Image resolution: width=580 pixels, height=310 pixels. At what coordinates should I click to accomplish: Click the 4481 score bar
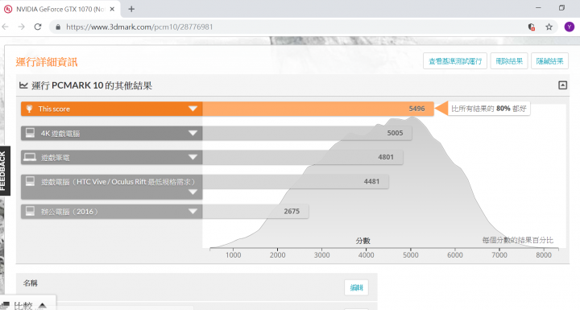pos(296,181)
